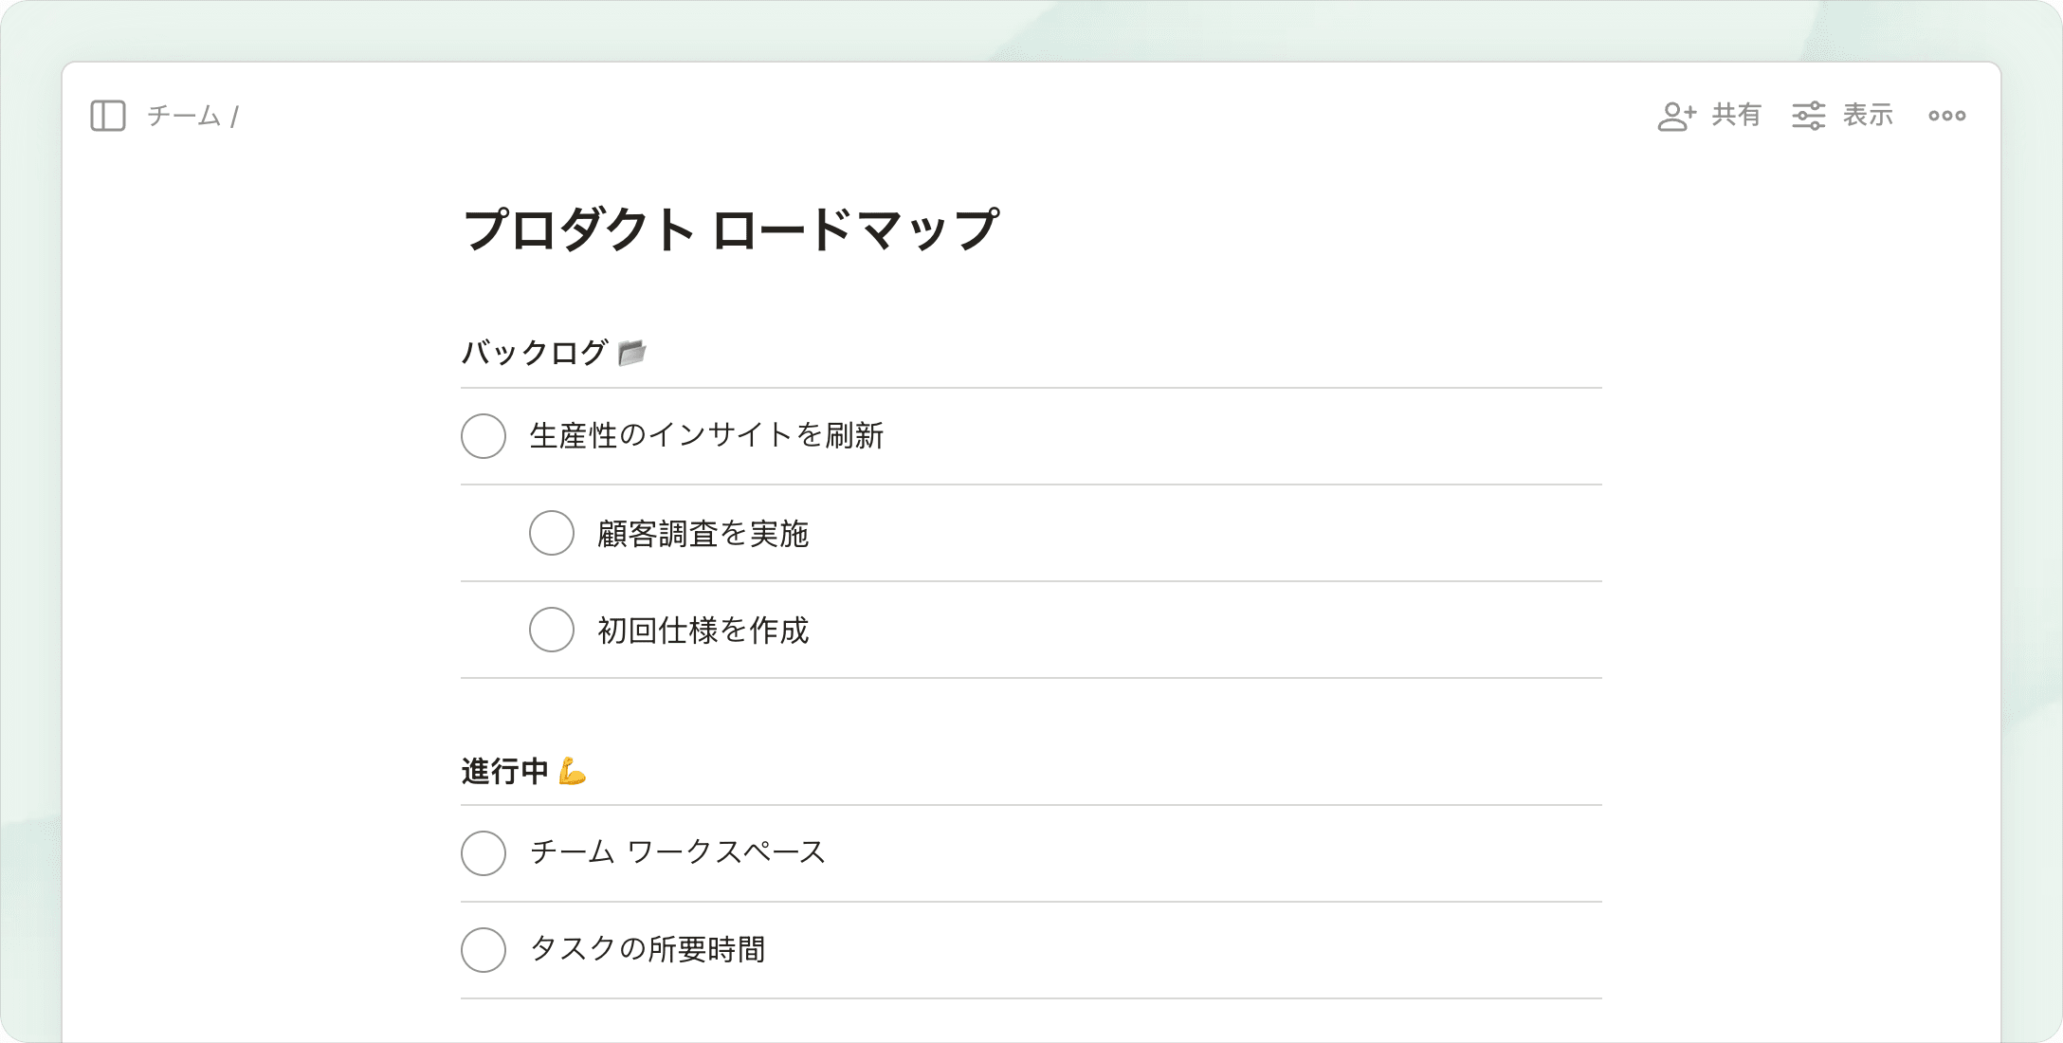The height and width of the screenshot is (1043, 2063).
Task: Tick the チーム ワークスペース task circle
Action: (484, 853)
